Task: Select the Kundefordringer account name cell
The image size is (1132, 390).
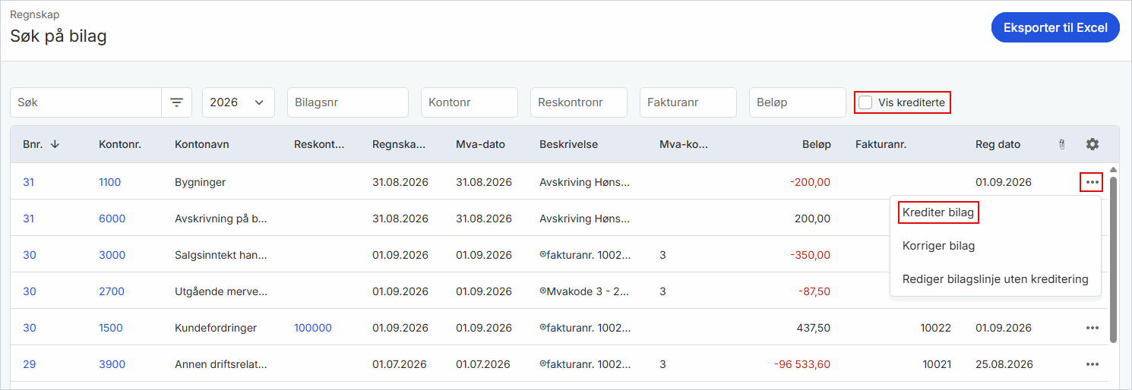Action: click(x=216, y=328)
